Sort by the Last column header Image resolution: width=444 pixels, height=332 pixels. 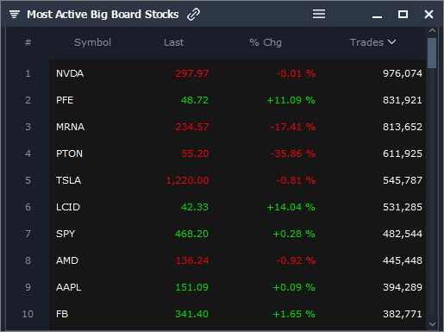point(173,42)
